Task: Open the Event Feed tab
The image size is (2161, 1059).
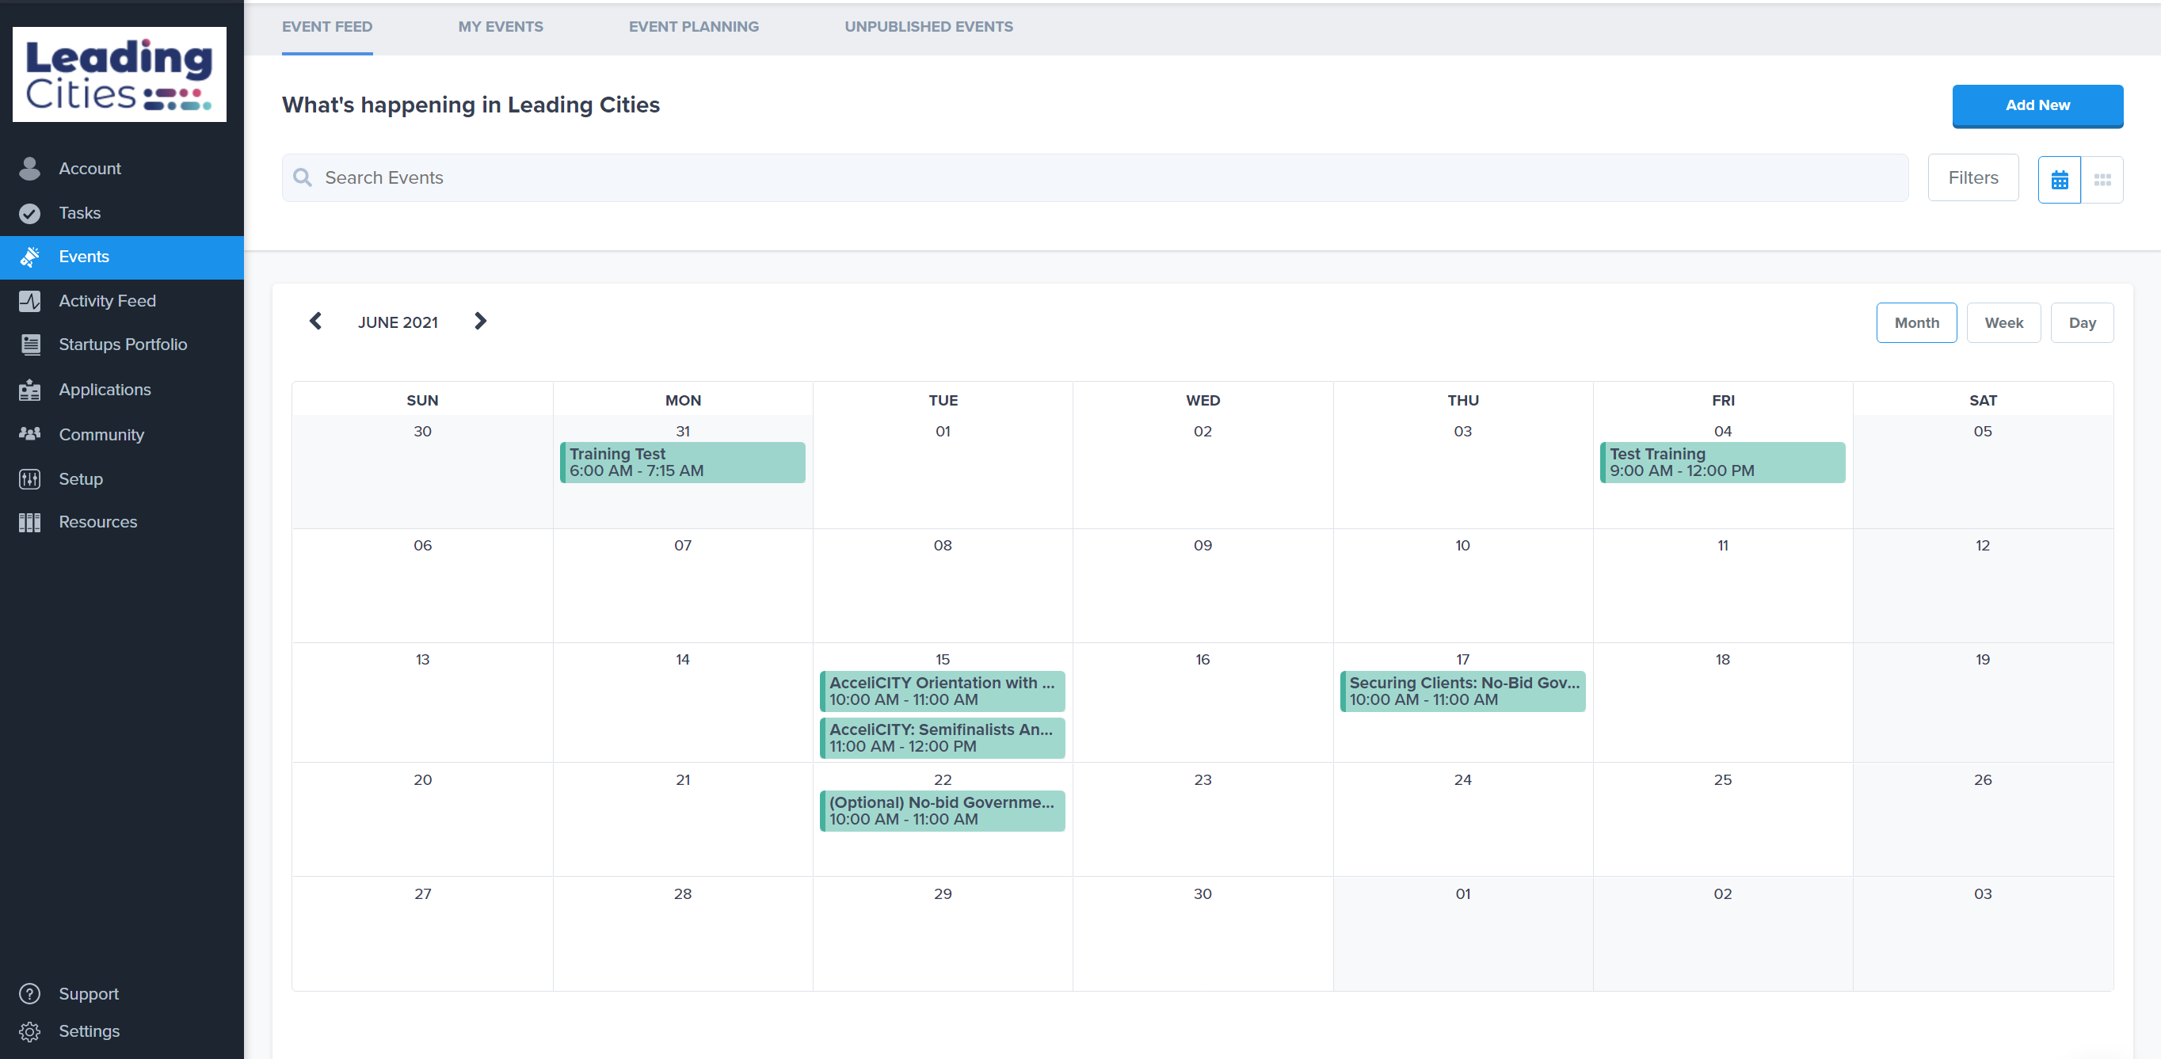Action: [327, 27]
